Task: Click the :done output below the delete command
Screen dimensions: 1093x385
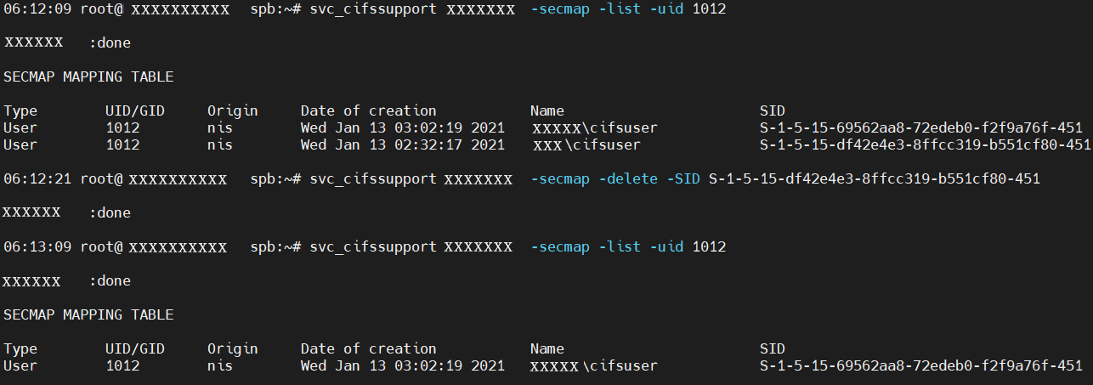Action: [x=110, y=212]
